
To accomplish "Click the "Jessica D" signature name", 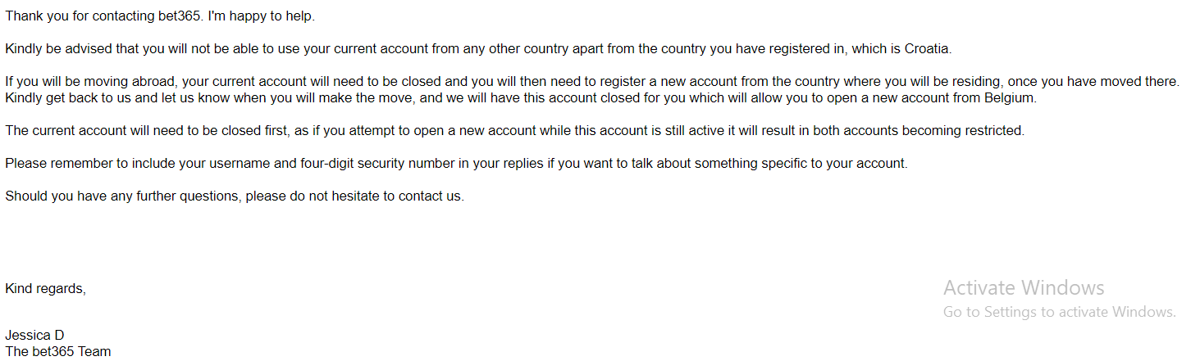I will [34, 336].
